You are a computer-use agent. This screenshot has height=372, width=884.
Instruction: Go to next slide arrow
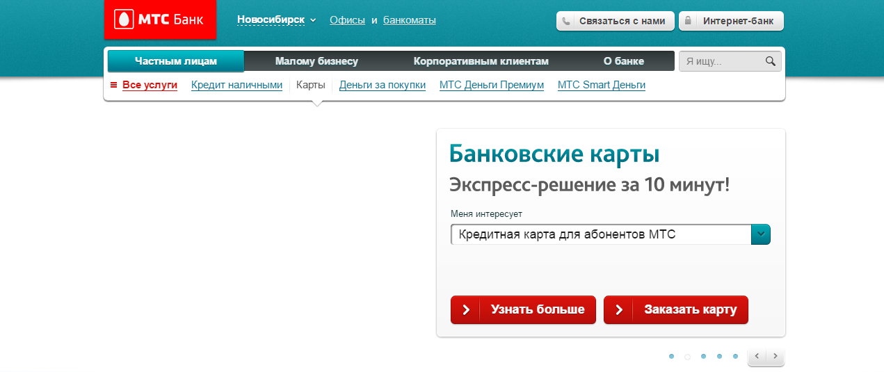pyautogui.click(x=775, y=357)
